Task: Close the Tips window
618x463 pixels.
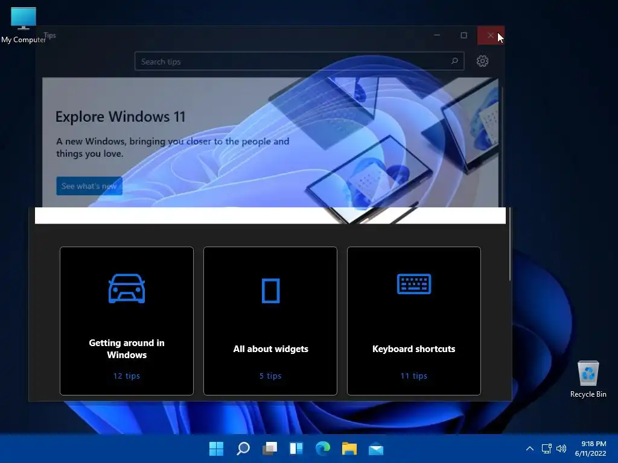Action: click(x=491, y=36)
